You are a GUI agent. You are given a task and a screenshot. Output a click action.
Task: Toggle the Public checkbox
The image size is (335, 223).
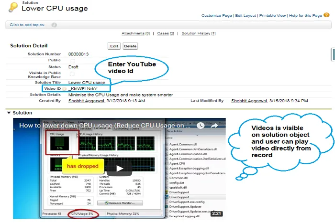click(72, 61)
